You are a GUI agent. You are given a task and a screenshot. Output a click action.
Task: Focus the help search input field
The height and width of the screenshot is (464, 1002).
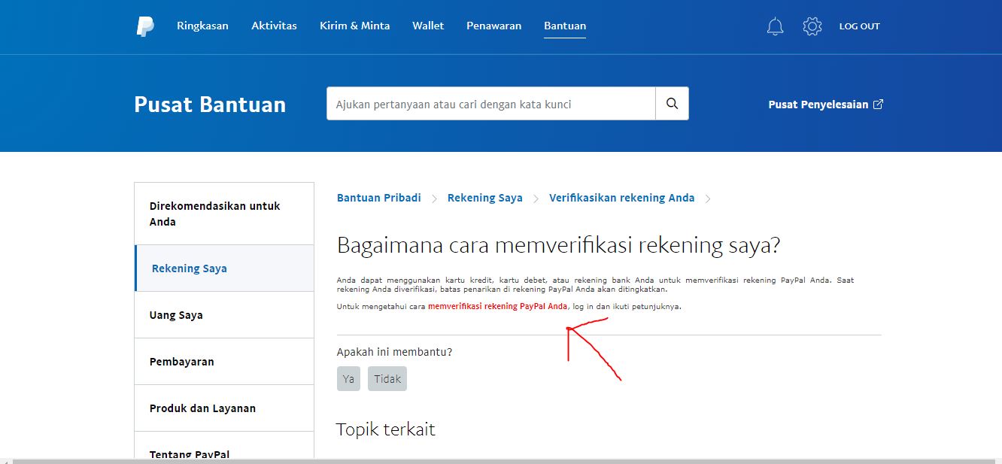[x=491, y=104]
